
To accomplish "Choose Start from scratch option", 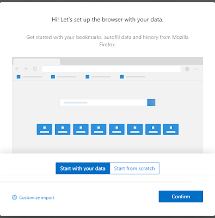I will pyautogui.click(x=134, y=168).
